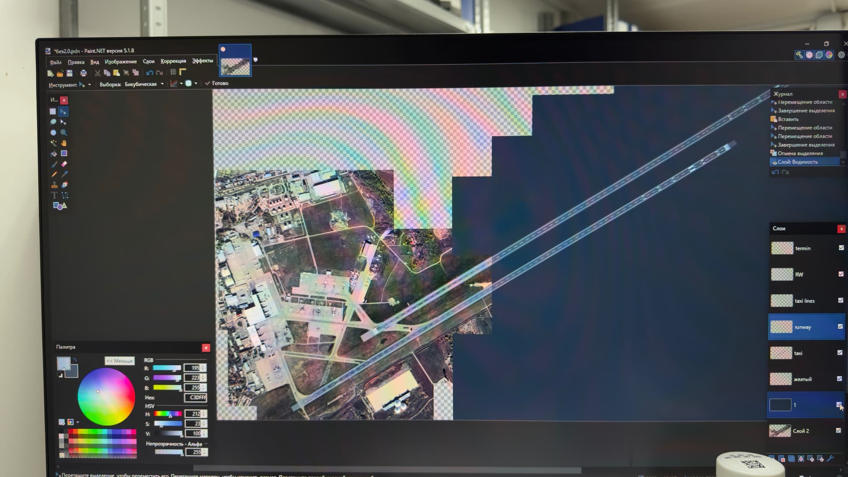
Task: Select the Eraser tool
Action: 64,164
